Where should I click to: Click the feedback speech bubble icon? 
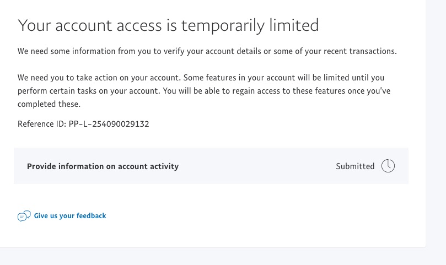tap(24, 216)
